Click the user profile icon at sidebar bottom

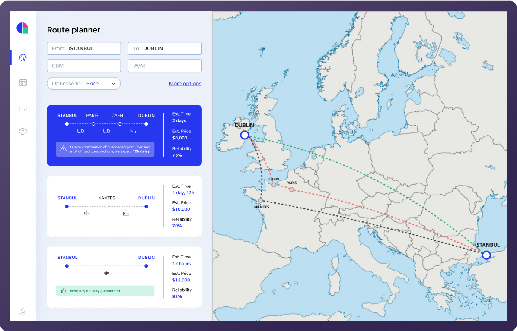(x=22, y=311)
